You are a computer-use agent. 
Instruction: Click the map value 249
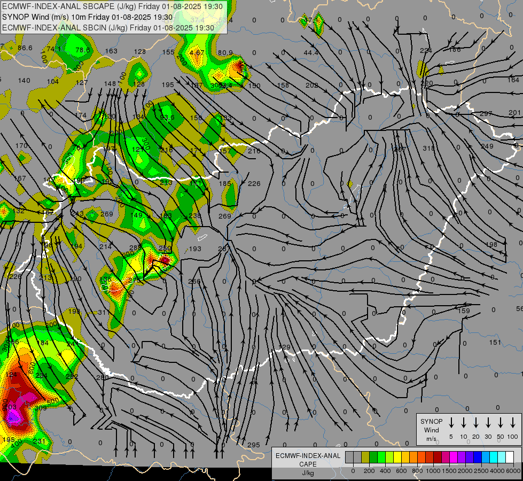[487, 146]
